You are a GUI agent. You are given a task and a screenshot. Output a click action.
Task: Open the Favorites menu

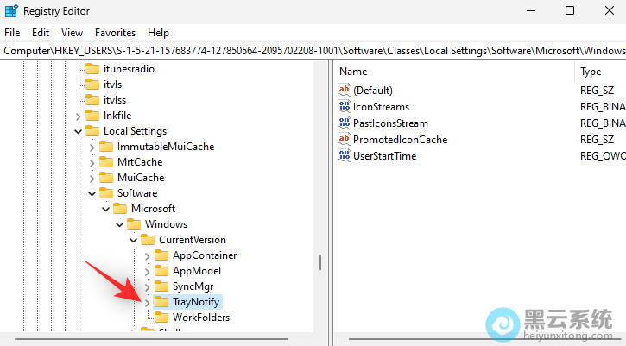point(115,32)
